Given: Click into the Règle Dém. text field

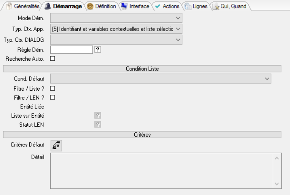Looking at the screenshot, I should [x=72, y=49].
